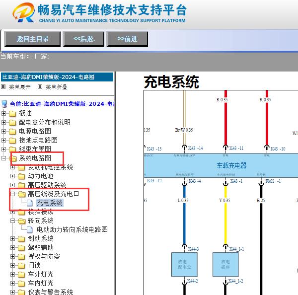This screenshot has width=298, height=295.
Task: Click the 充电系统 diagram title
Action: (171, 82)
